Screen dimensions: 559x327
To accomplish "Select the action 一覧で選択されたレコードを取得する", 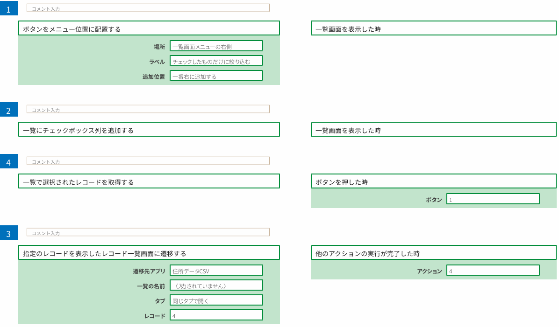I will 149,181.
